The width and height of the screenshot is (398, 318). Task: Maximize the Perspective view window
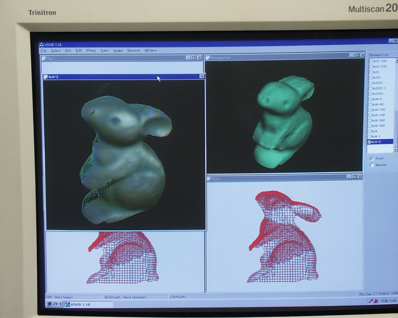click(357, 55)
